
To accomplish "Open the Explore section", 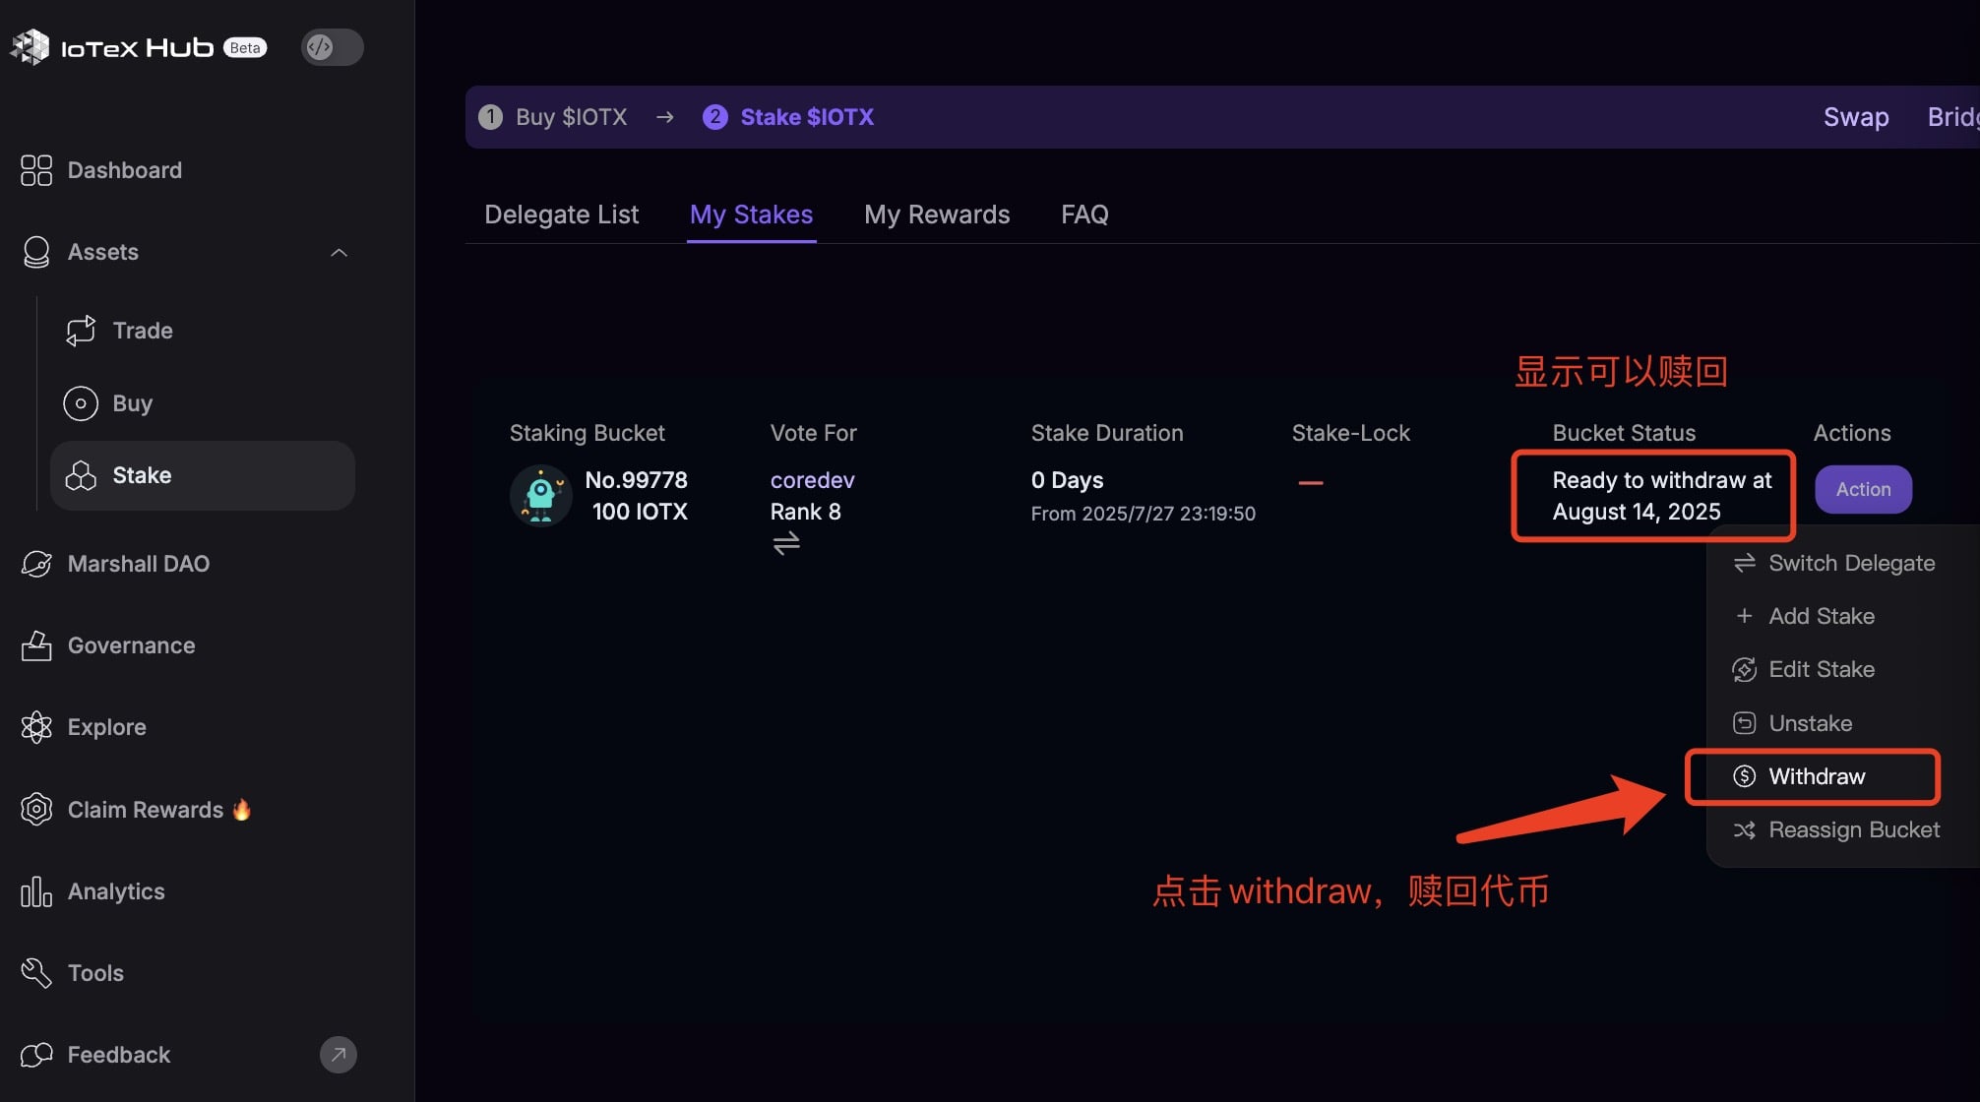I will pyautogui.click(x=106, y=727).
